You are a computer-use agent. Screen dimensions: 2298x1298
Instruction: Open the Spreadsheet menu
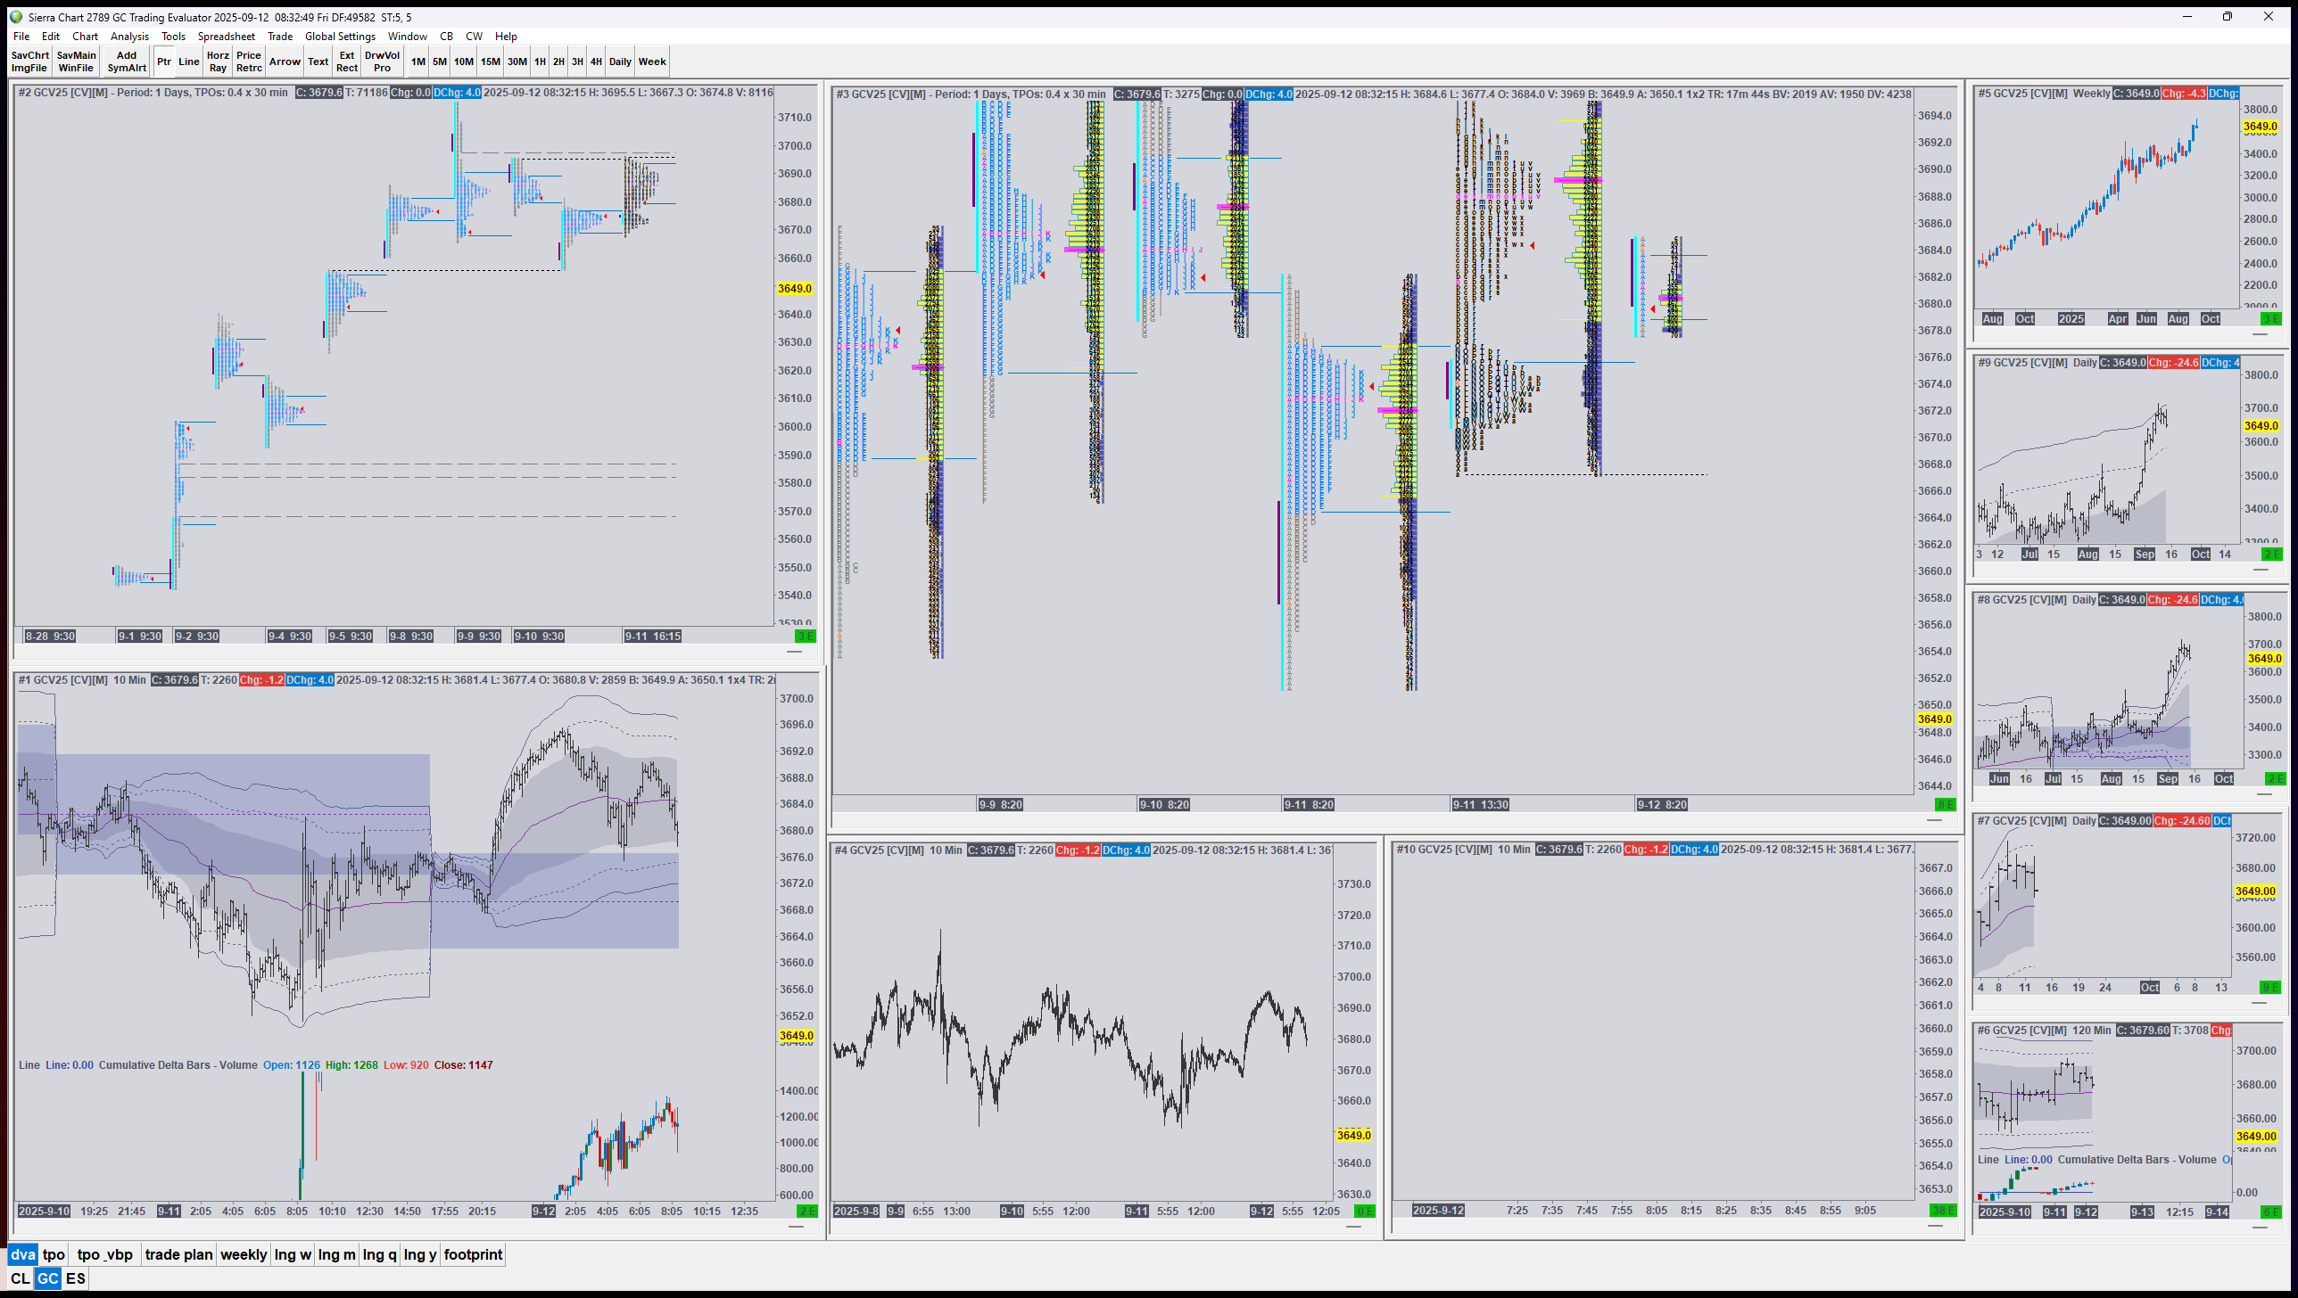[x=226, y=37]
